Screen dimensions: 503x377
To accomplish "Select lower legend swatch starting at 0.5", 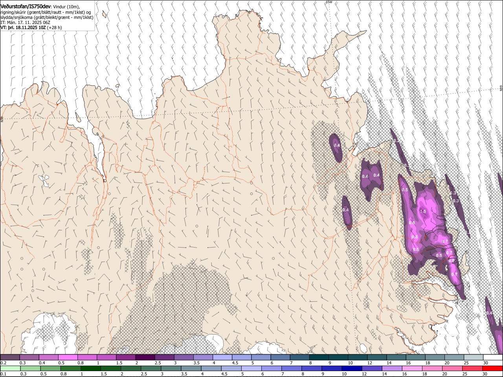I will pyautogui.click(x=50, y=368).
